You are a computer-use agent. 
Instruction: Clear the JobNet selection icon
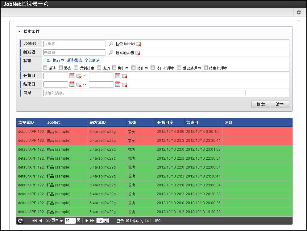click(139, 44)
